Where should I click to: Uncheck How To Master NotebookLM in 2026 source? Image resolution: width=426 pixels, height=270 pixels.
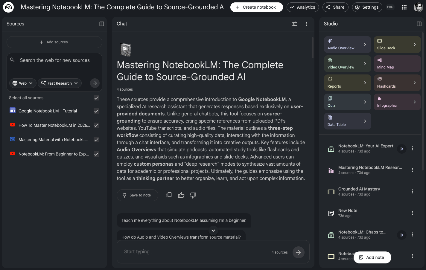(x=96, y=125)
